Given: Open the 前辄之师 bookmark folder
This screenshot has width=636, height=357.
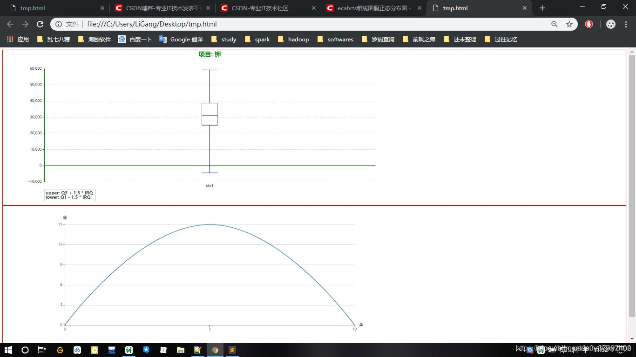Looking at the screenshot, I should pos(419,39).
